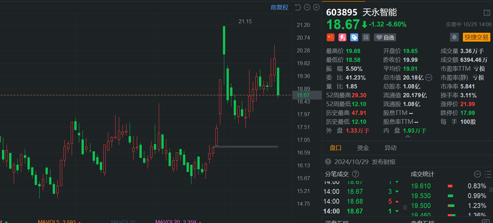Click the blue tag label icon
The height and width of the screenshot is (223, 493).
pos(354,37)
